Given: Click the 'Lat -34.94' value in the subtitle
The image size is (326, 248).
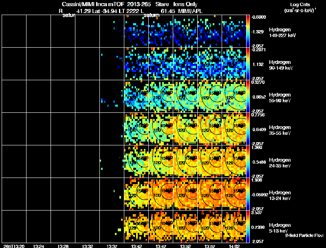Looking at the screenshot, I should pos(104,11).
